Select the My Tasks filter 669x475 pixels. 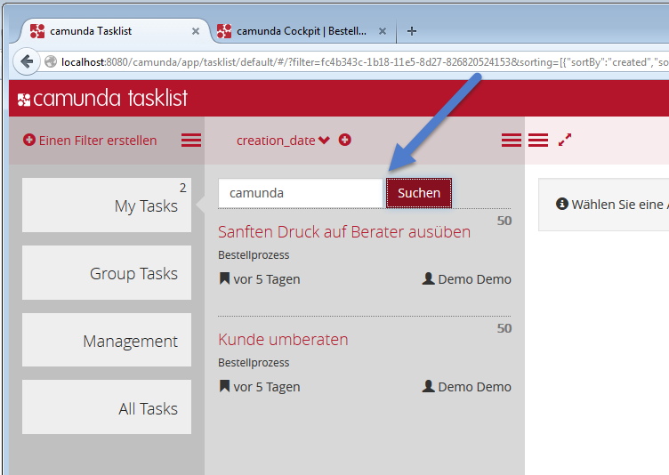[x=107, y=205]
